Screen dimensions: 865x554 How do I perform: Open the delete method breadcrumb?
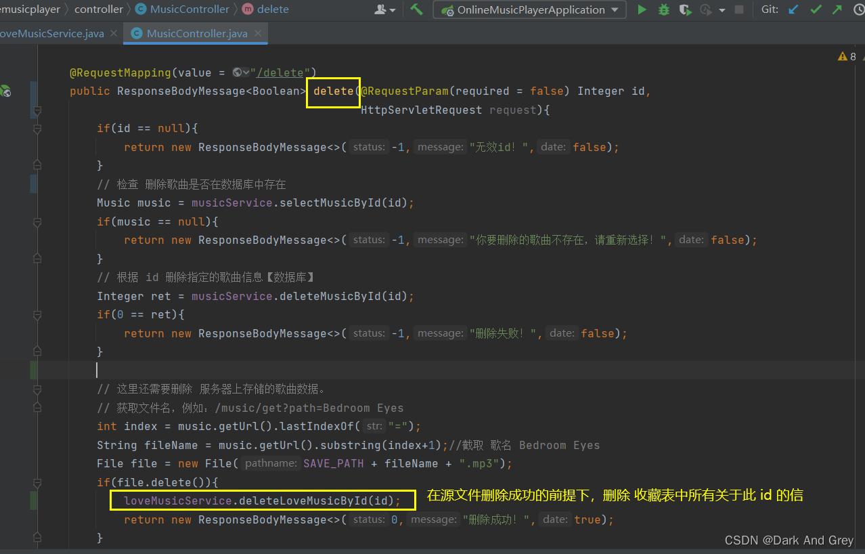click(265, 9)
